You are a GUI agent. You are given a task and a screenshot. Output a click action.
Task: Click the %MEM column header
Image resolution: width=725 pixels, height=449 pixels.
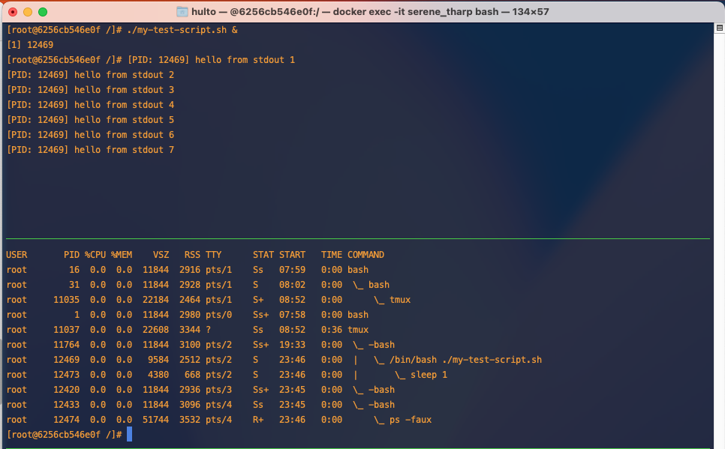click(122, 255)
